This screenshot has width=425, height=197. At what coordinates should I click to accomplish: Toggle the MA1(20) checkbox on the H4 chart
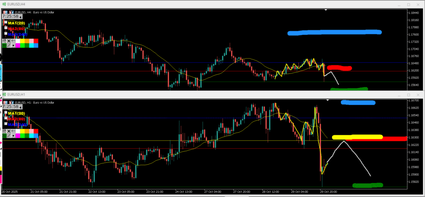[x=6, y=23]
